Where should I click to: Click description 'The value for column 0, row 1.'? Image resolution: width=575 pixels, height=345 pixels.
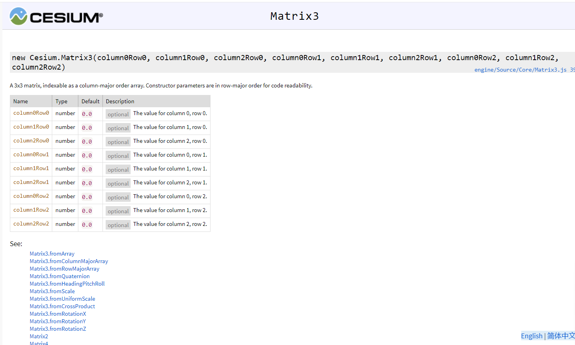[x=170, y=155]
